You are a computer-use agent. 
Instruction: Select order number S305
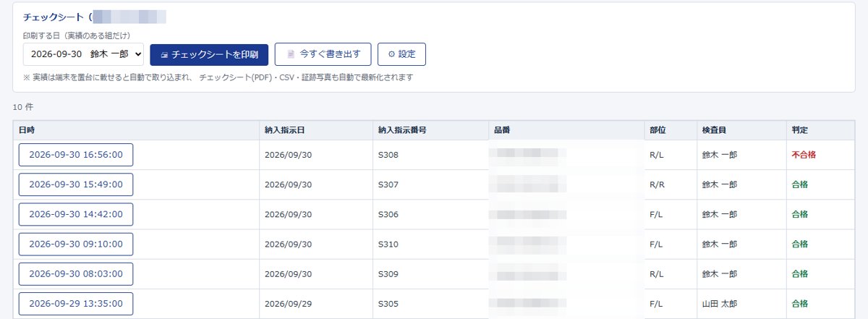pos(388,304)
